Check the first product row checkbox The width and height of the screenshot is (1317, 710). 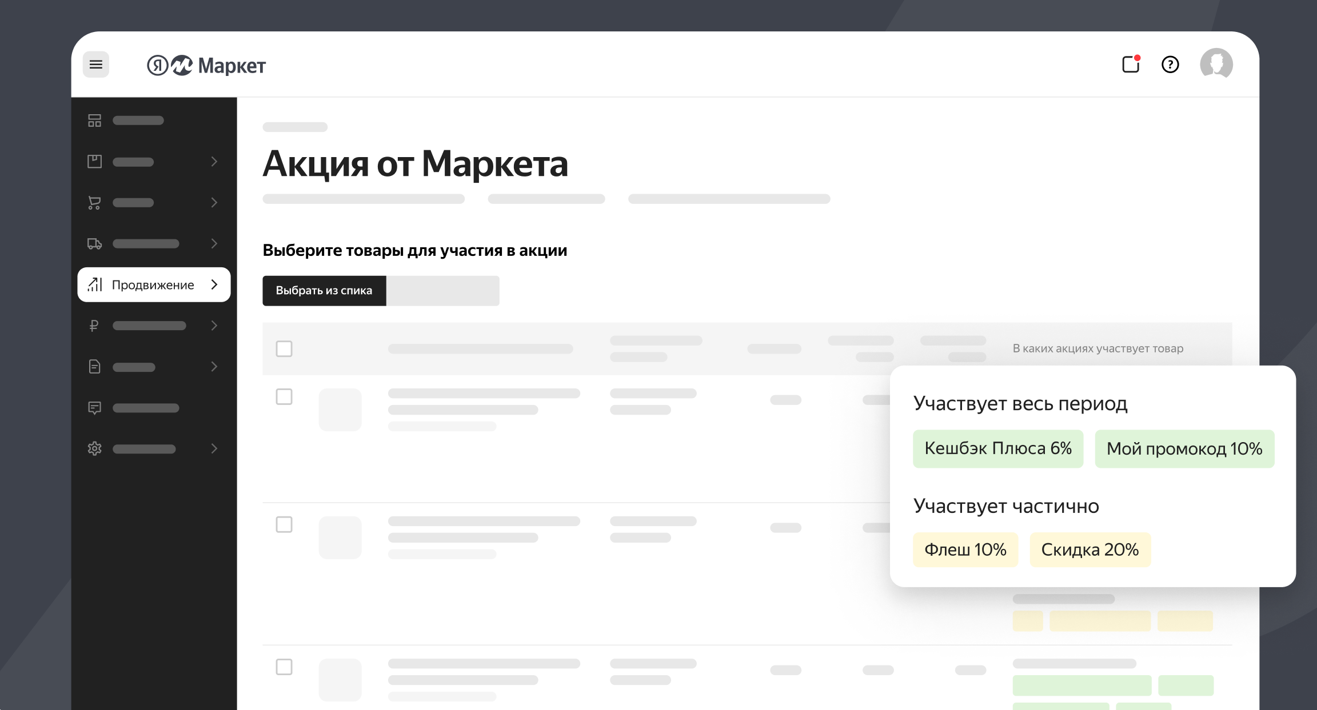tap(284, 396)
